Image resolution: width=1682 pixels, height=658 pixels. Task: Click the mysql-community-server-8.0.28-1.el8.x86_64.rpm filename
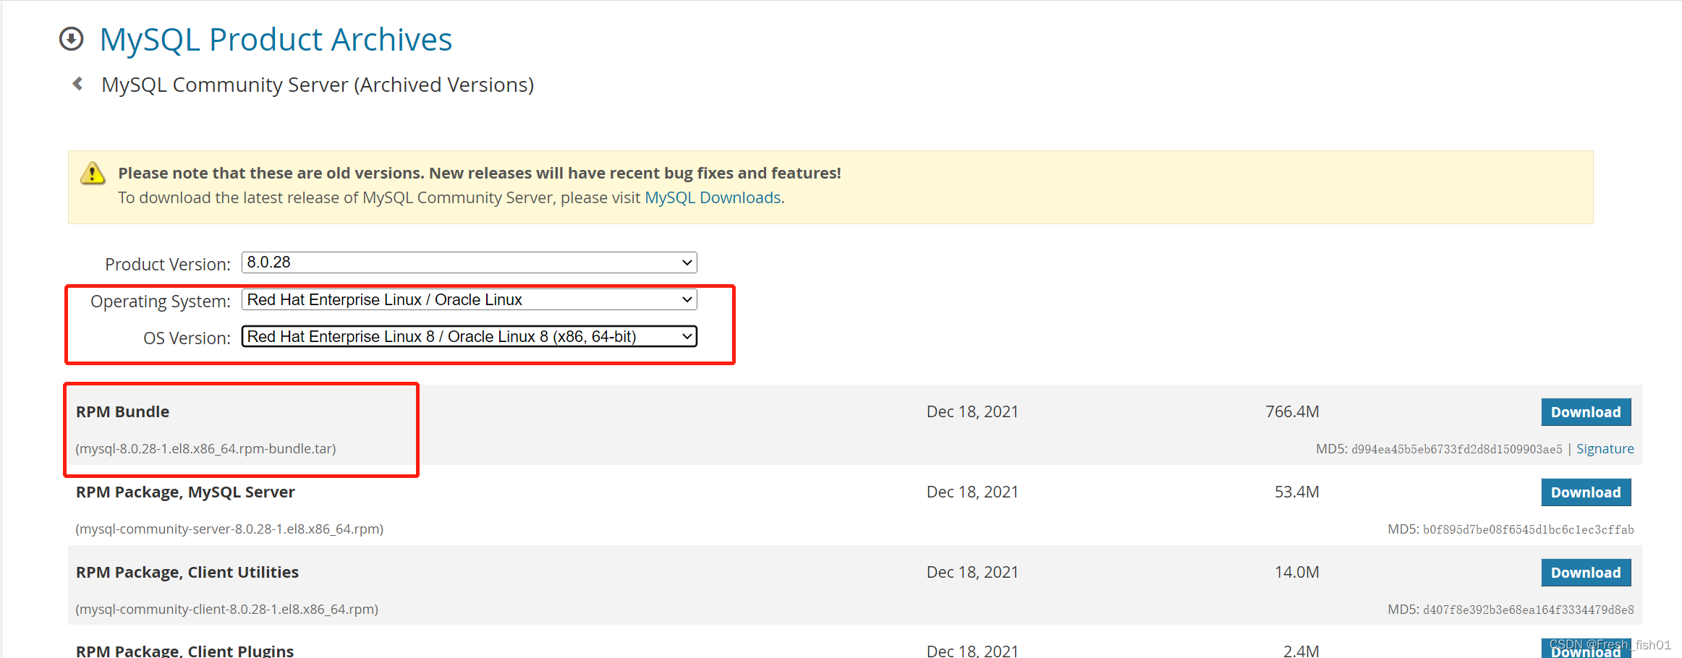229,529
